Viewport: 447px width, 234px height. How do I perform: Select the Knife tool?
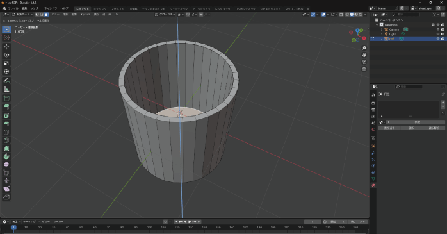[6, 140]
